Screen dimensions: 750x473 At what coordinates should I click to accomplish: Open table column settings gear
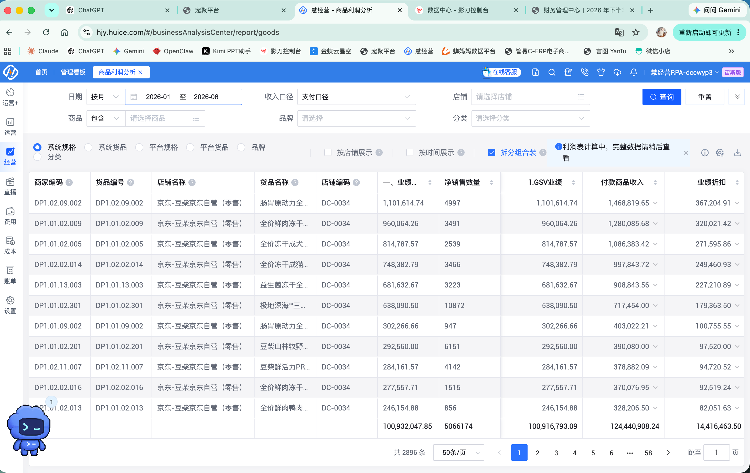click(720, 152)
